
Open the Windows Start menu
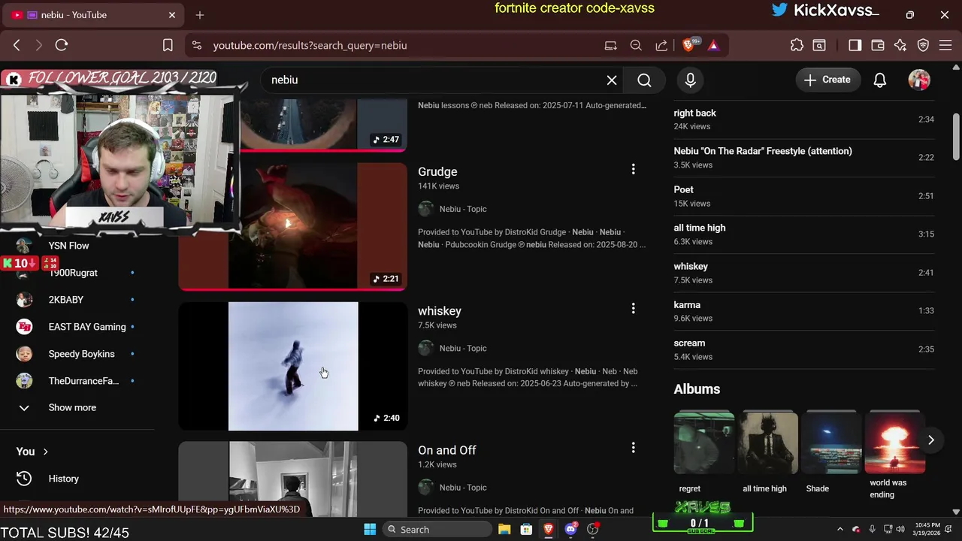pyautogui.click(x=370, y=529)
